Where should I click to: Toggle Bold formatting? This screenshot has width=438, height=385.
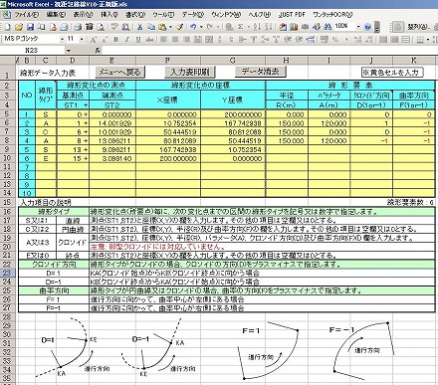[115, 40]
